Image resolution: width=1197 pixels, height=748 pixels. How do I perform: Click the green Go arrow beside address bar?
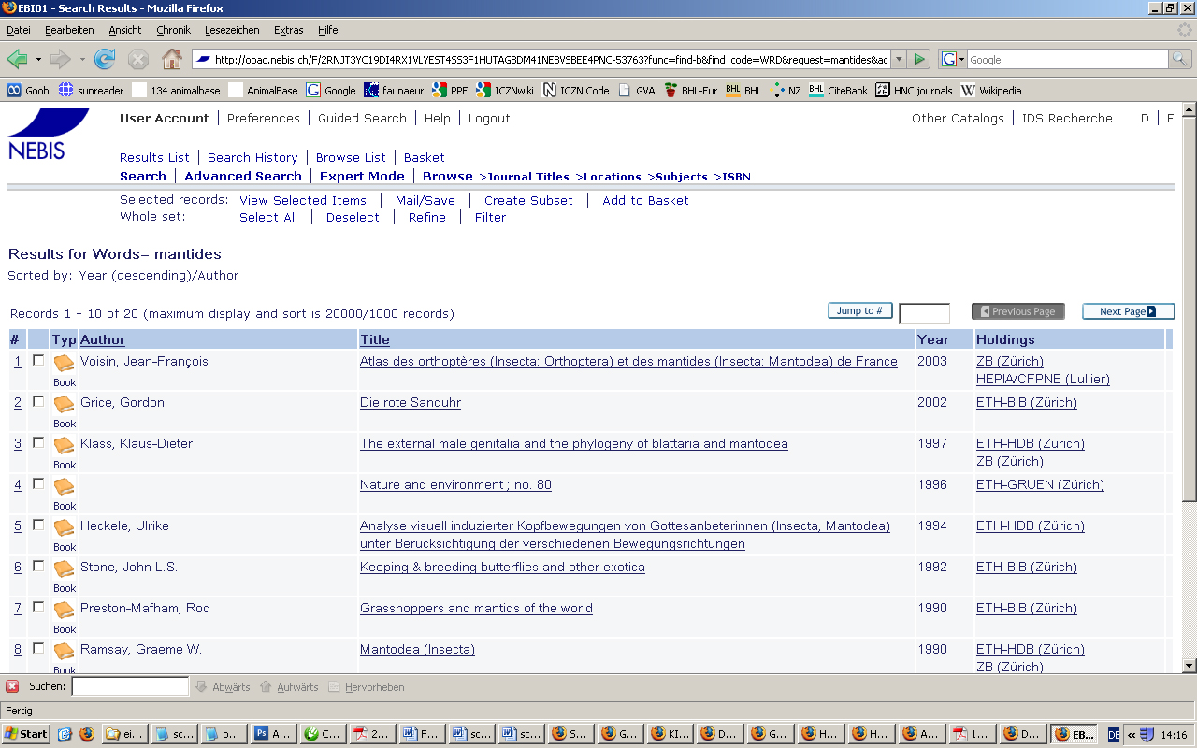pos(919,60)
